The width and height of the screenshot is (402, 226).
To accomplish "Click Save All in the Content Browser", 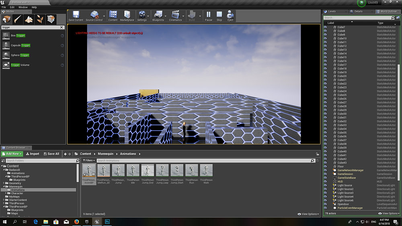I will pos(51,154).
